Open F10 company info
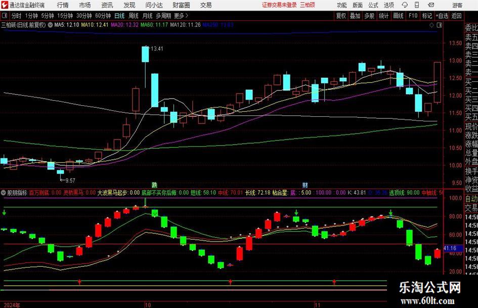The height and width of the screenshot is (308, 478). pyautogui.click(x=413, y=16)
